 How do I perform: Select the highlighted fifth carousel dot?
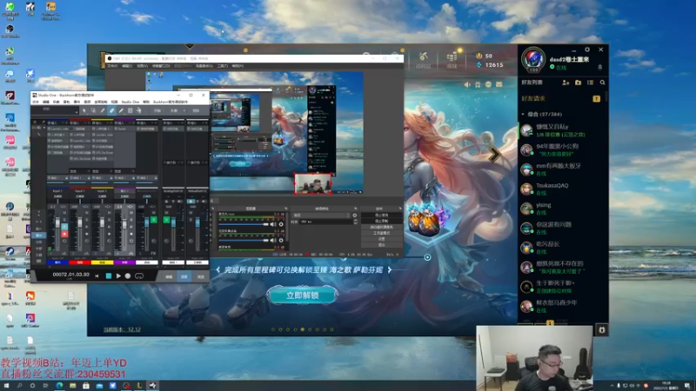coord(302,329)
